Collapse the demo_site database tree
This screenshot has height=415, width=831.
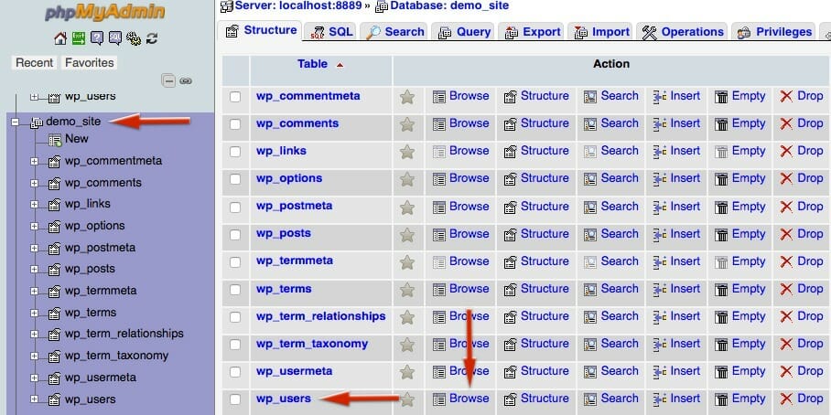(x=16, y=122)
